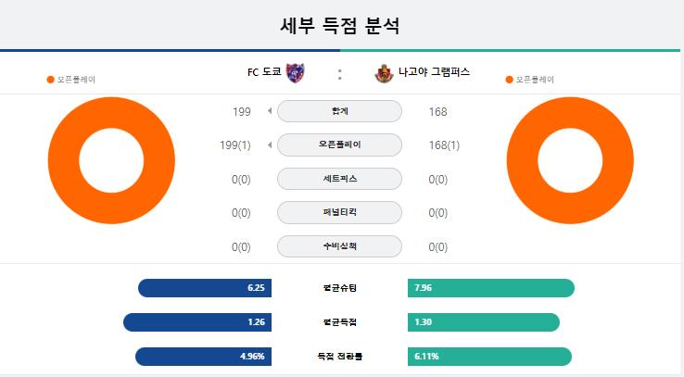
Task: Click the green 6.11% 득점 전환률 bar
Action: point(489,357)
